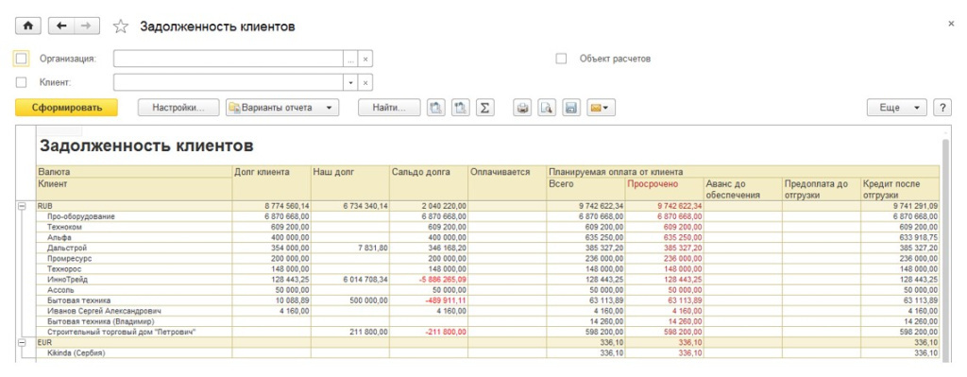Select Строительный торговый дом "Петрович" row
967x377 pixels.
click(487, 332)
